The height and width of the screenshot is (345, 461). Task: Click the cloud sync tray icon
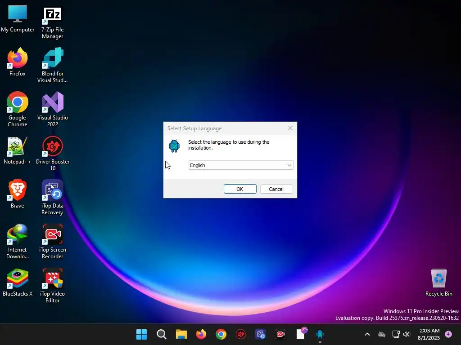pos(382,334)
